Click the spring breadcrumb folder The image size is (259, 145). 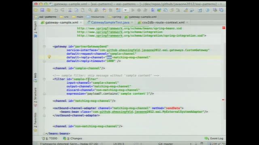[115, 17]
